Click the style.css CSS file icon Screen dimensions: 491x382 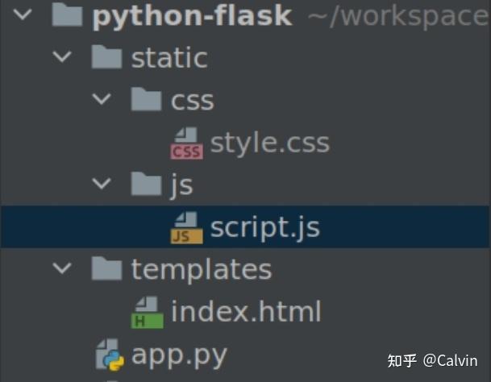click(187, 143)
